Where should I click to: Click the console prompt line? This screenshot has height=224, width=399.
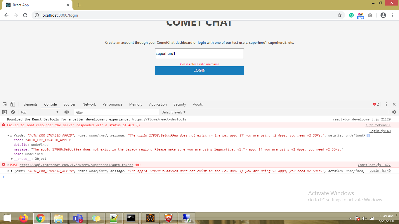(x=199, y=177)
